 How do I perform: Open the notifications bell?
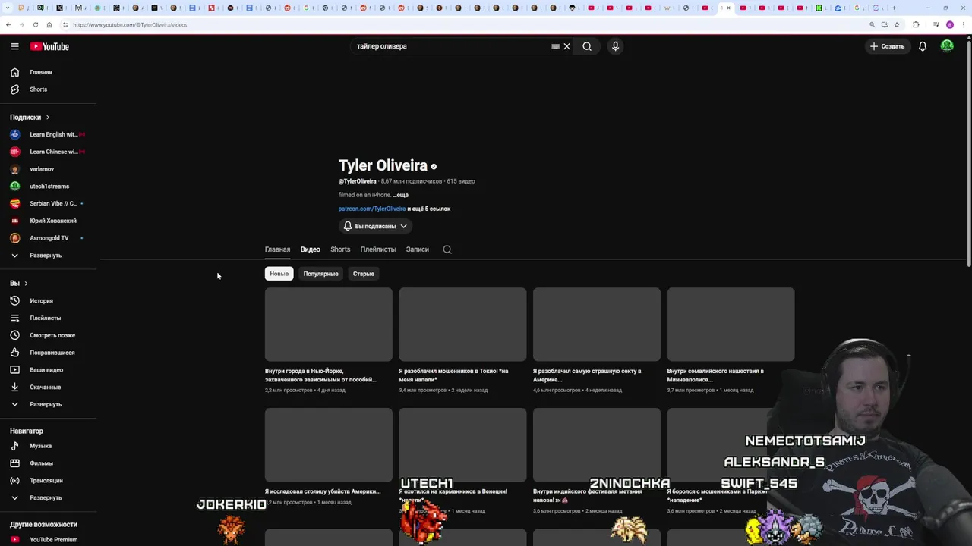923,46
